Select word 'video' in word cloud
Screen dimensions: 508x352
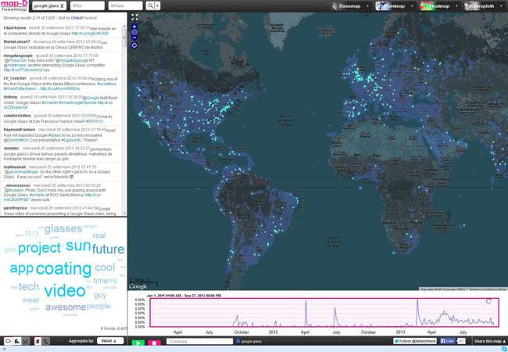(65, 290)
